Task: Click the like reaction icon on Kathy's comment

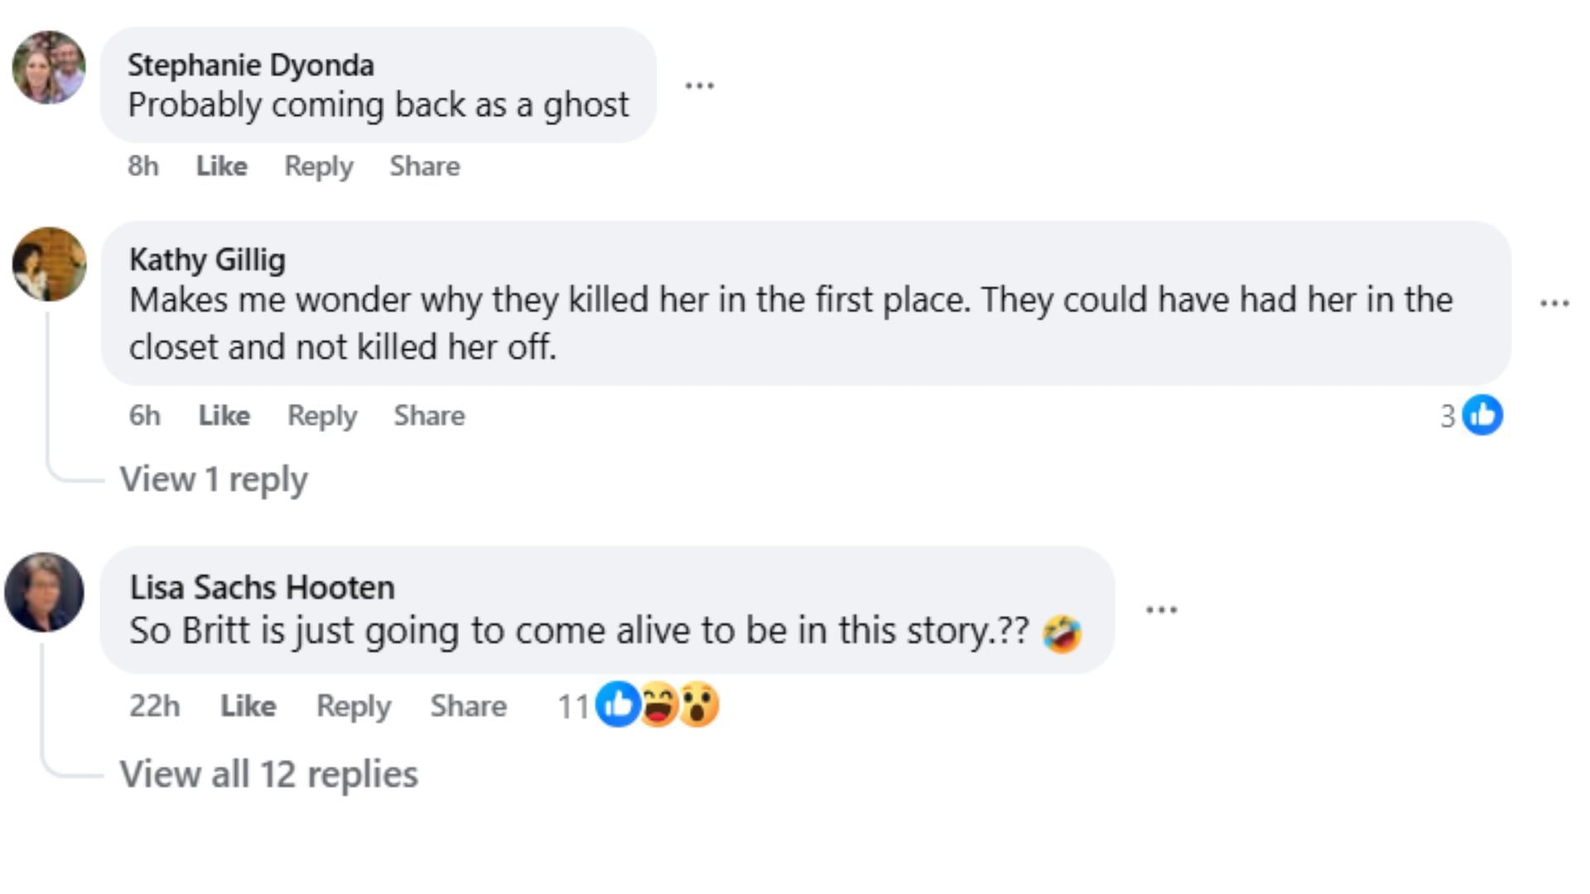Action: (1482, 415)
